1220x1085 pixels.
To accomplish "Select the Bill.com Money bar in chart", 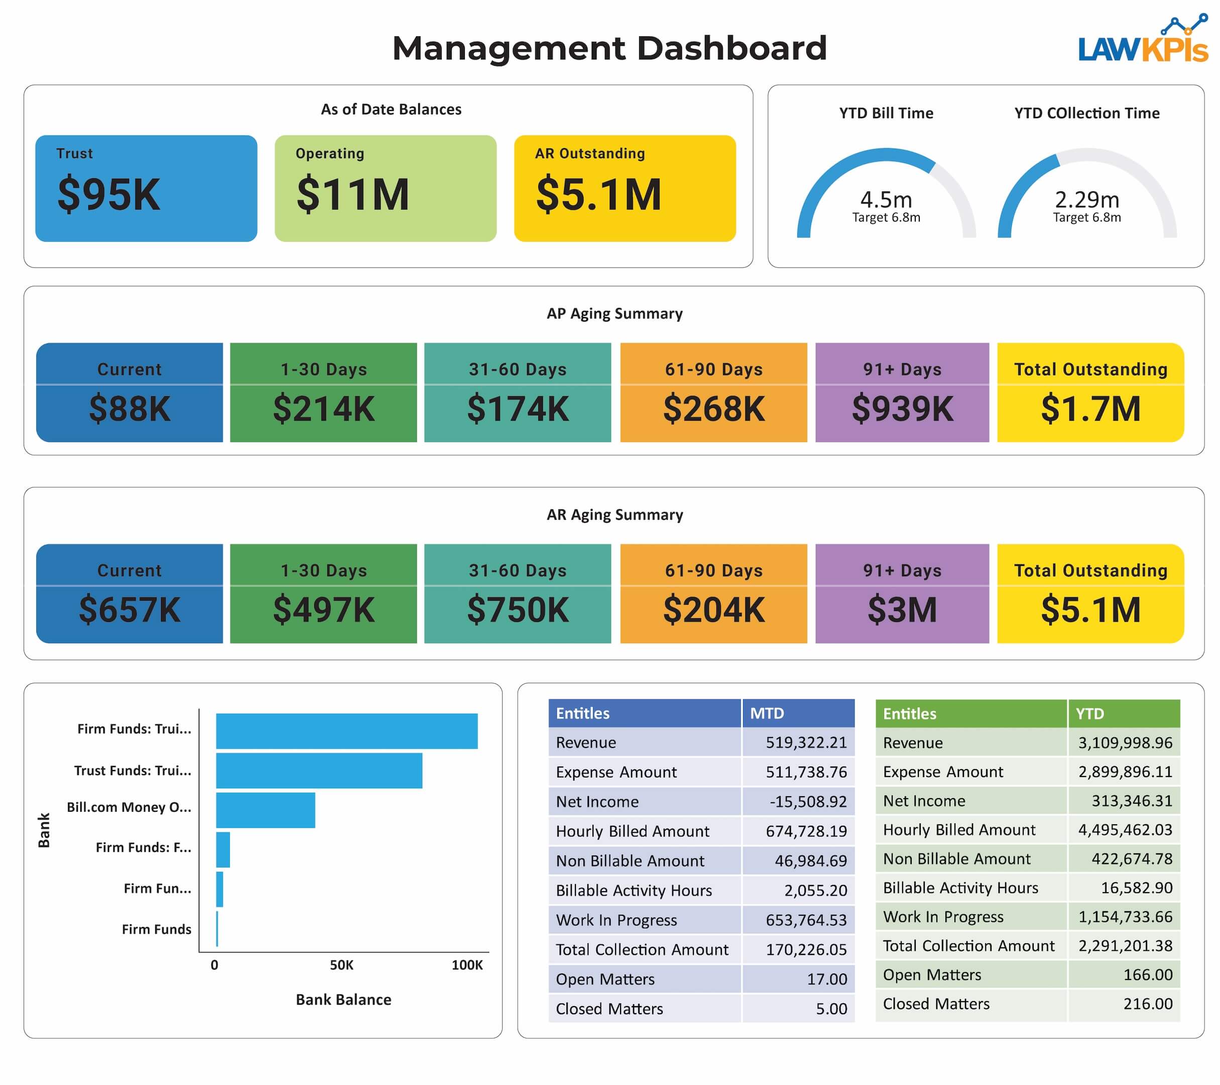I will pos(265,810).
